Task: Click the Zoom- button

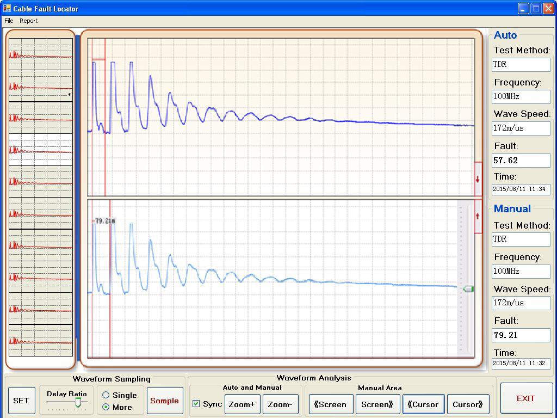Action: pos(280,404)
